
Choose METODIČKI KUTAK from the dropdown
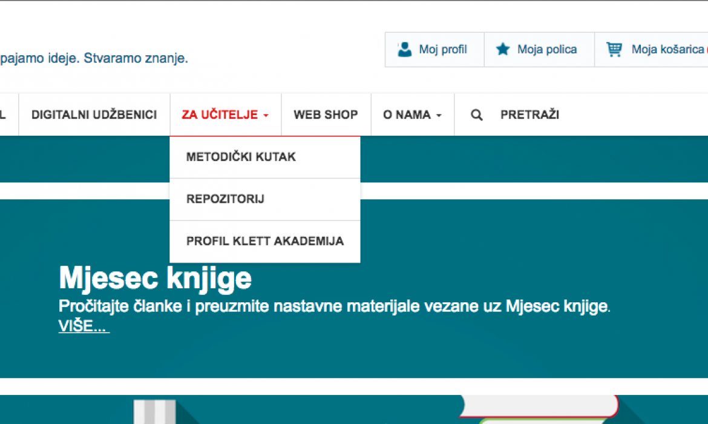pos(241,157)
